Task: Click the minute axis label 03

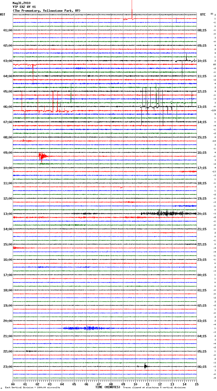Action: (50, 384)
